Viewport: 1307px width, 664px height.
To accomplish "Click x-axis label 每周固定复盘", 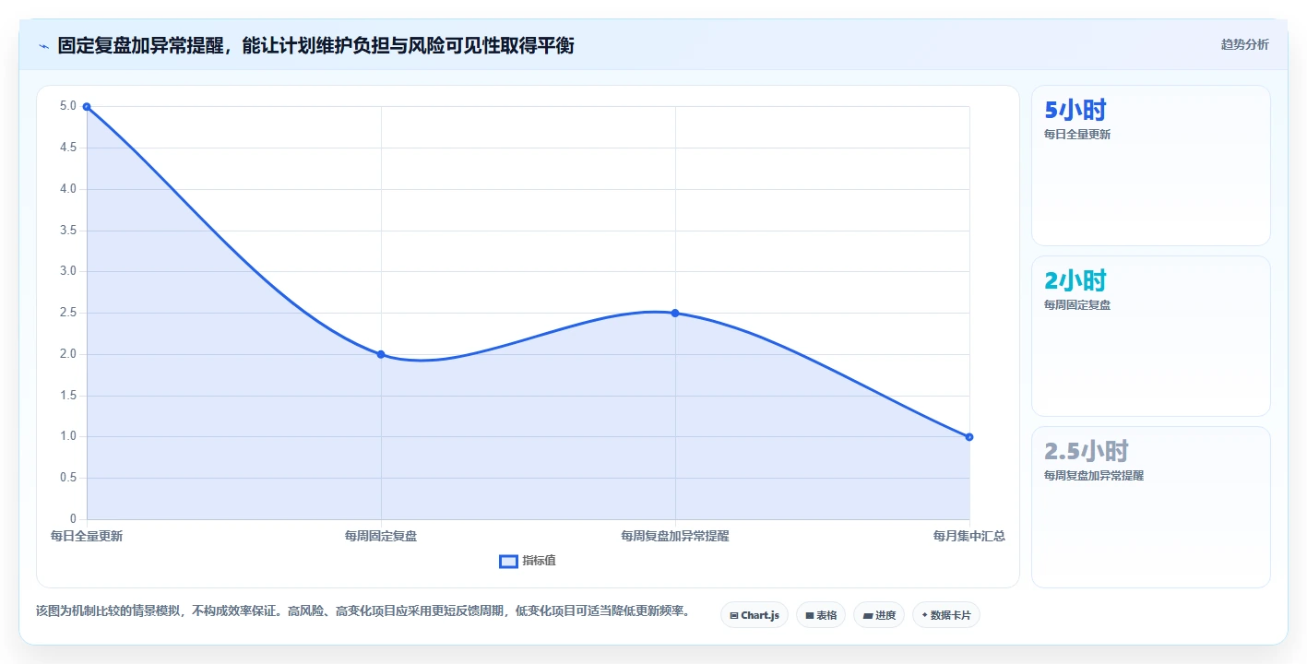I will (381, 536).
